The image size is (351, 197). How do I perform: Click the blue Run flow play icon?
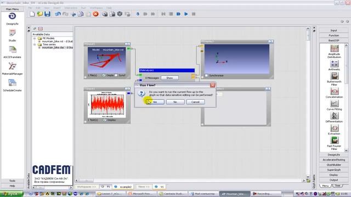(186, 14)
